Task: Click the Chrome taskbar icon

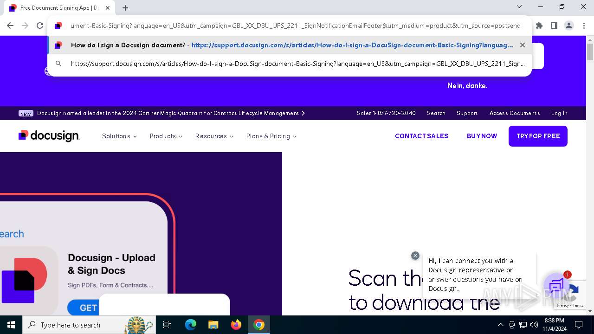Action: pos(259,325)
